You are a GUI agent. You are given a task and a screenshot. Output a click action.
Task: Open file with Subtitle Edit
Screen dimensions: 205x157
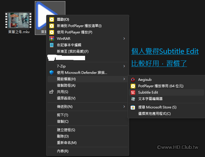tap(166, 92)
